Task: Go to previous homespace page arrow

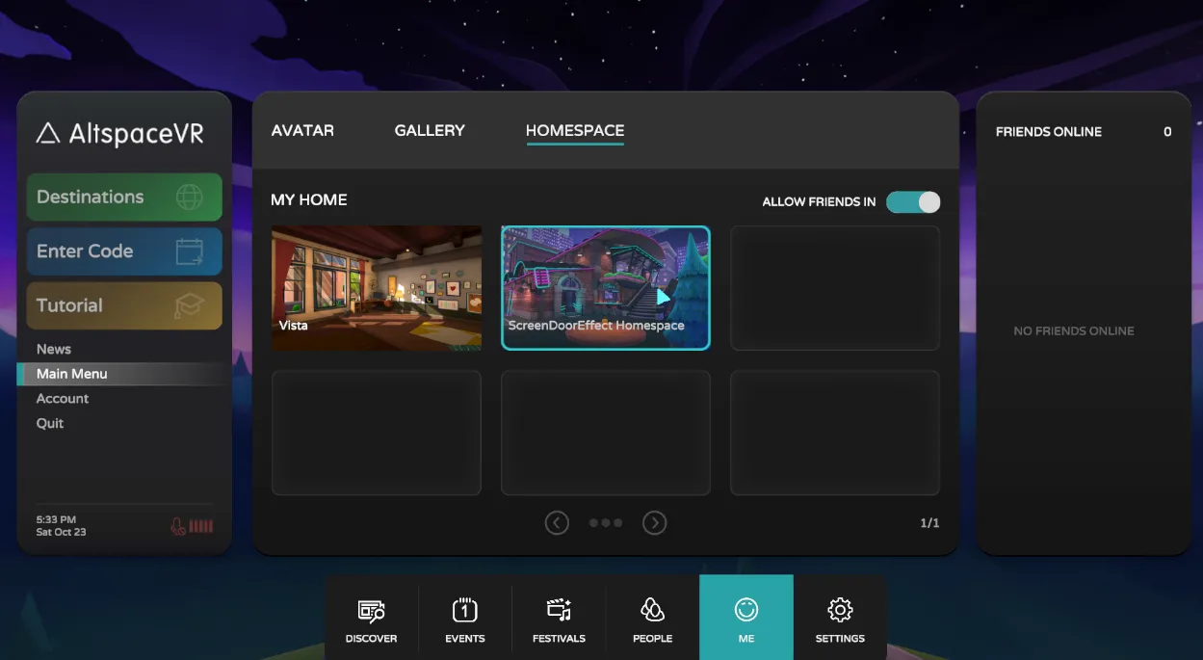Action: pos(557,522)
